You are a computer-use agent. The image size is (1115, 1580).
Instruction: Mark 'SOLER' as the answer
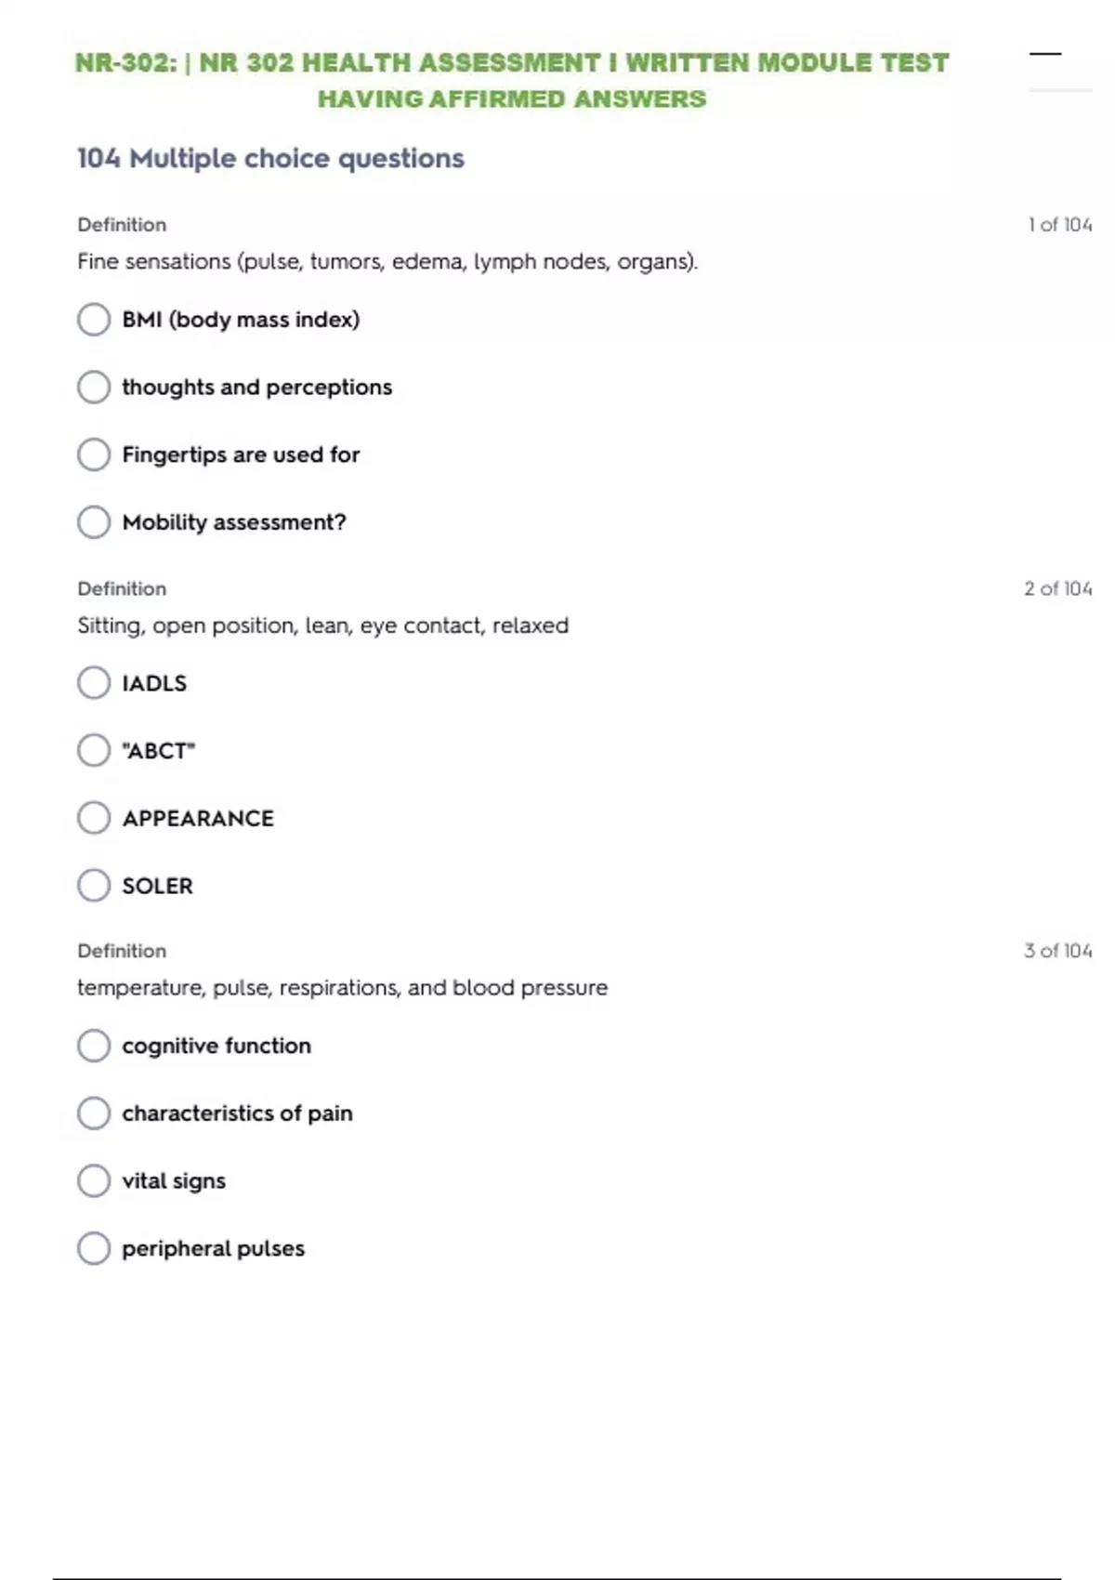[x=94, y=886]
